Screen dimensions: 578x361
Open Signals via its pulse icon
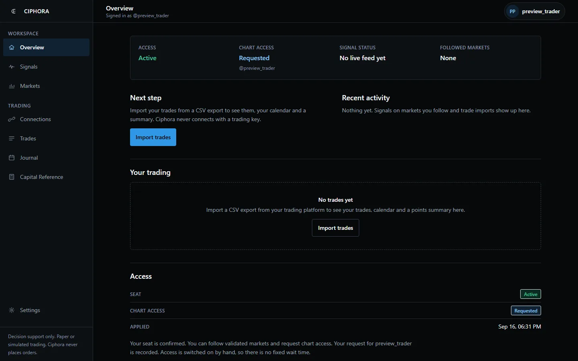point(12,67)
